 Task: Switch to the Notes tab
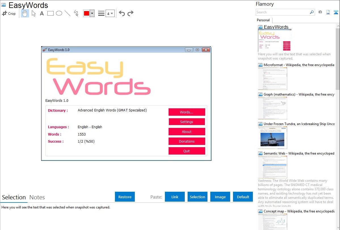37,197
